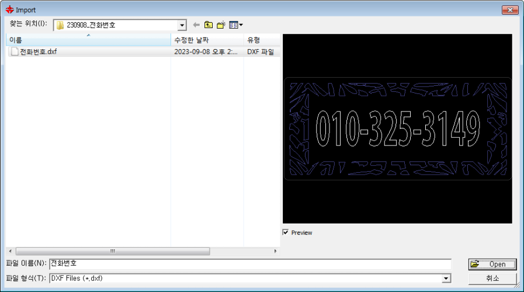Viewport: 524px width, 292px height.
Task: Toggle the Preview checkbox
Action: tap(286, 232)
